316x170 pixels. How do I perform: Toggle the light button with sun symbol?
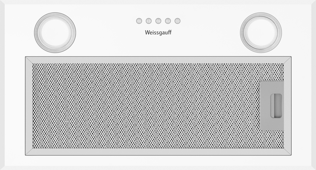point(177,21)
